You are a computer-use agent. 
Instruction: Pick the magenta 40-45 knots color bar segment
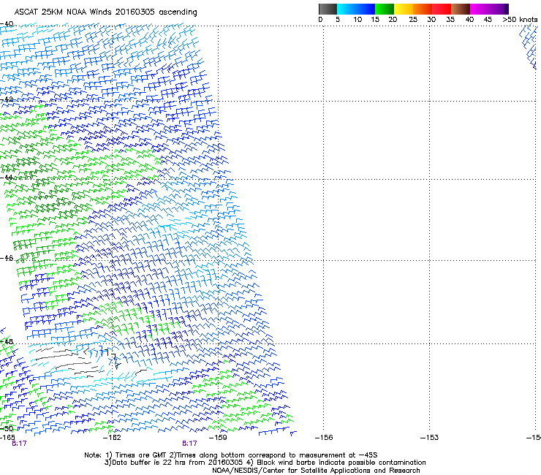[x=480, y=9]
